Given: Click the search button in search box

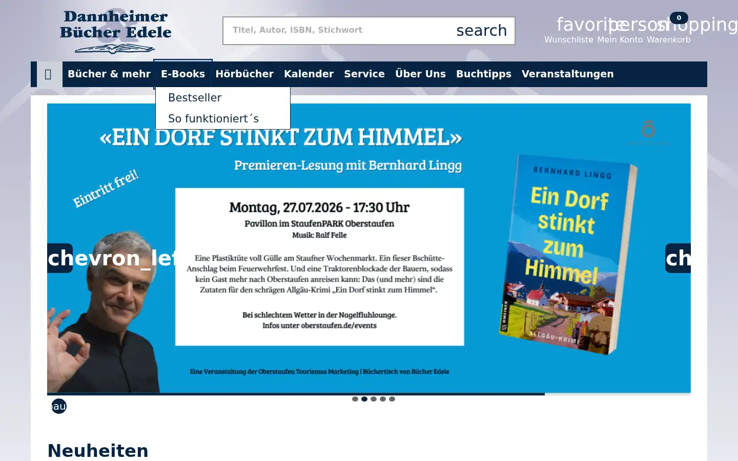Looking at the screenshot, I should pyautogui.click(x=481, y=31).
